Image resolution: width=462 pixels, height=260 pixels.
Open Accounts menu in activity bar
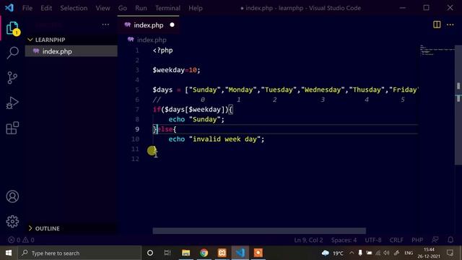point(12,196)
